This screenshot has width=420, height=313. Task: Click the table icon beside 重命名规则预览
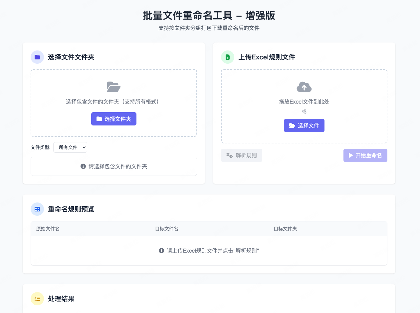pyautogui.click(x=37, y=209)
